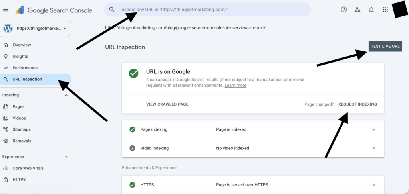Click the Inspect any URL search field
The image size is (409, 194).
tap(207, 10)
